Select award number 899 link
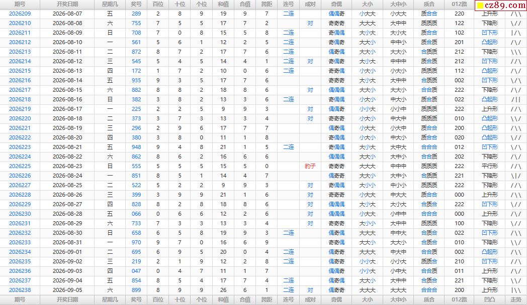Image resolution: width=527 pixels, height=305 pixels. pos(136,290)
